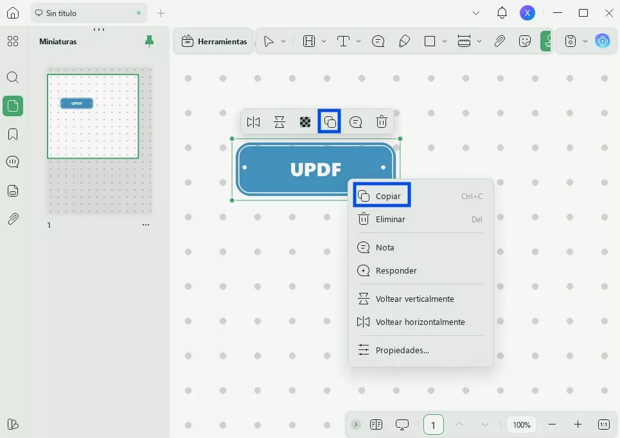Screen dimensions: 620x438
Task: Open the Herramientas menu
Action: [x=214, y=41]
